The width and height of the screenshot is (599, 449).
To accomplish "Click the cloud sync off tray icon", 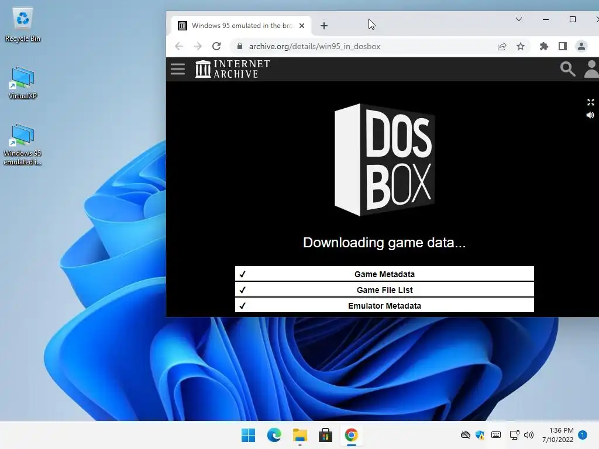I will tap(465, 435).
